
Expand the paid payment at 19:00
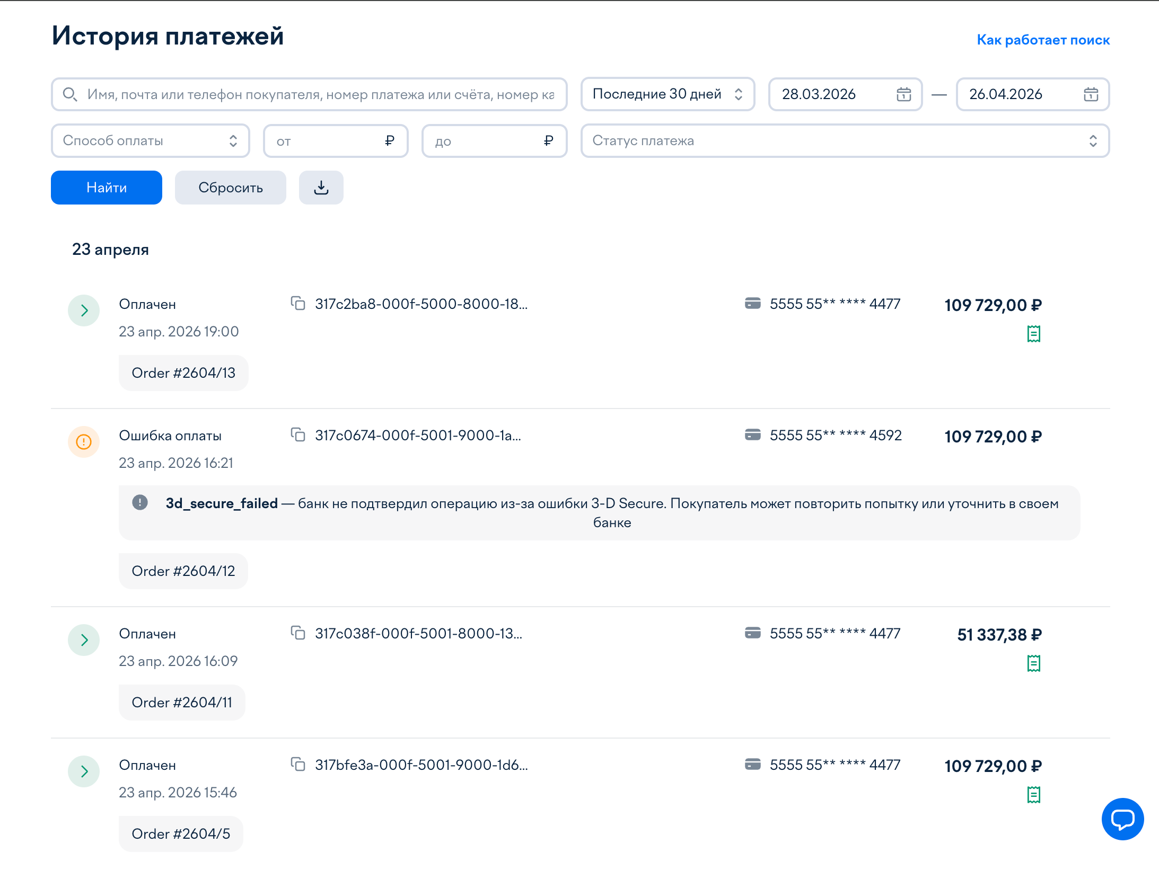(84, 310)
